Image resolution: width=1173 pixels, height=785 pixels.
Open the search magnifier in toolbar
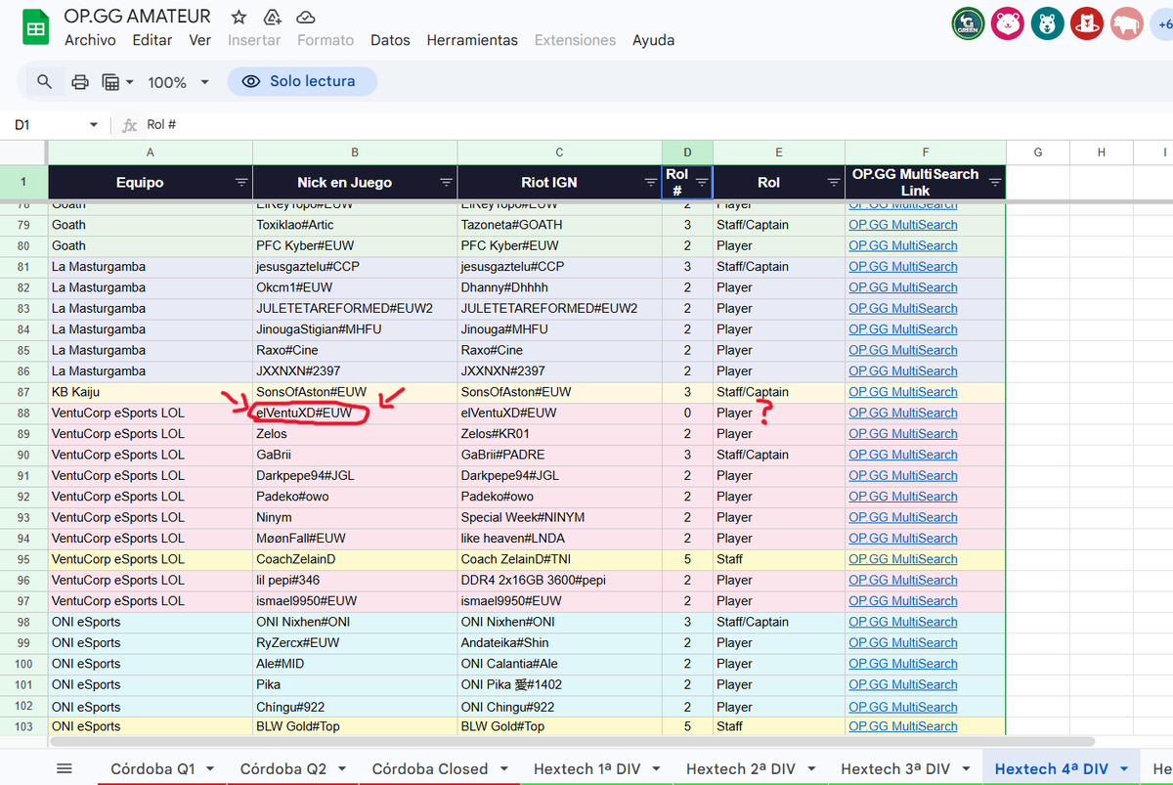(x=44, y=82)
